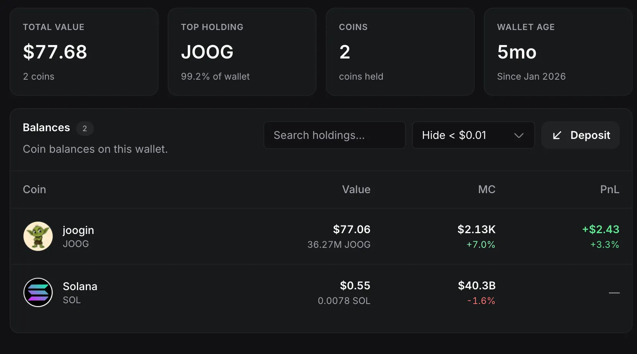Select the Top Holding JOOG card

[242, 52]
